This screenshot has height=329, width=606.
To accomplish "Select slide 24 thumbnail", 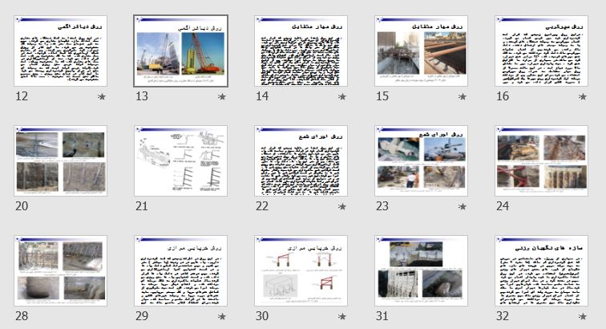I will click(541, 160).
